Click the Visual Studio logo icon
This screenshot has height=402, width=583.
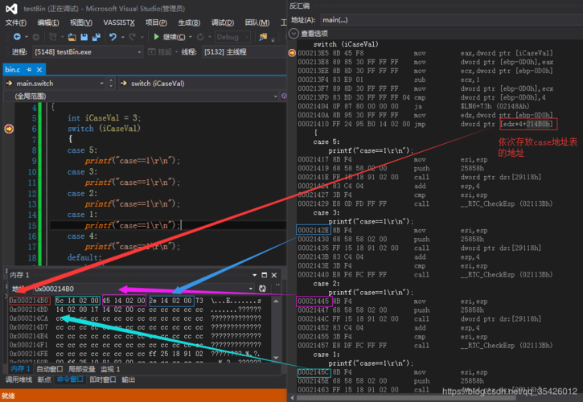pos(11,8)
